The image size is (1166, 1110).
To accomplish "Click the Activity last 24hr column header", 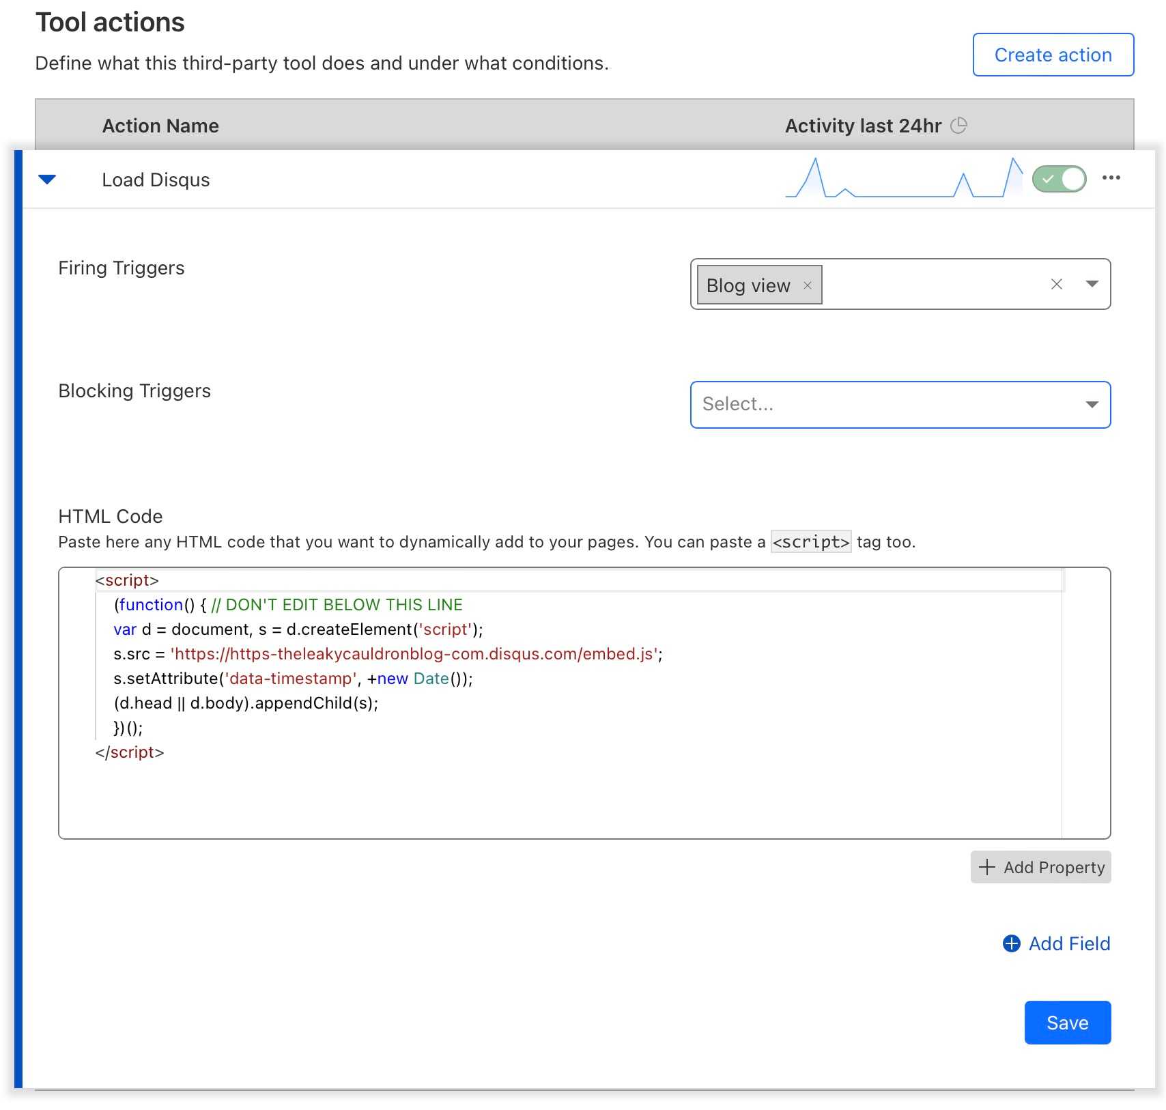I will 863,126.
